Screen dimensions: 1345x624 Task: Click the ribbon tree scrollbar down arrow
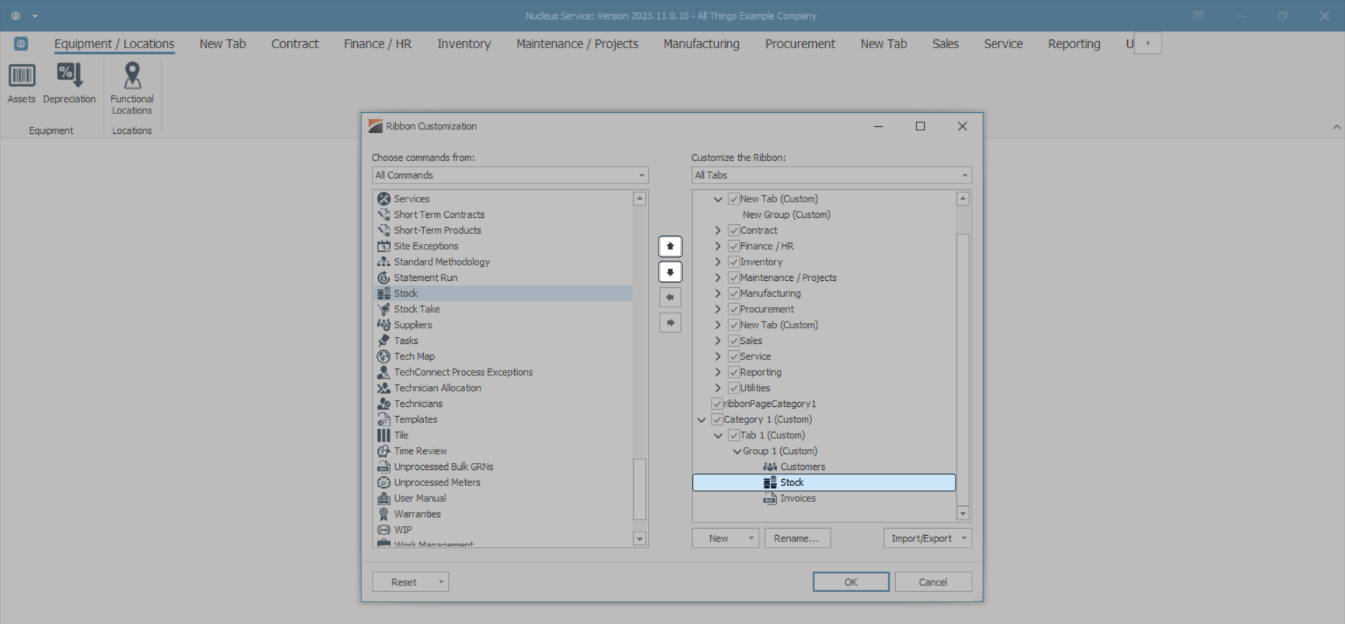pyautogui.click(x=963, y=514)
